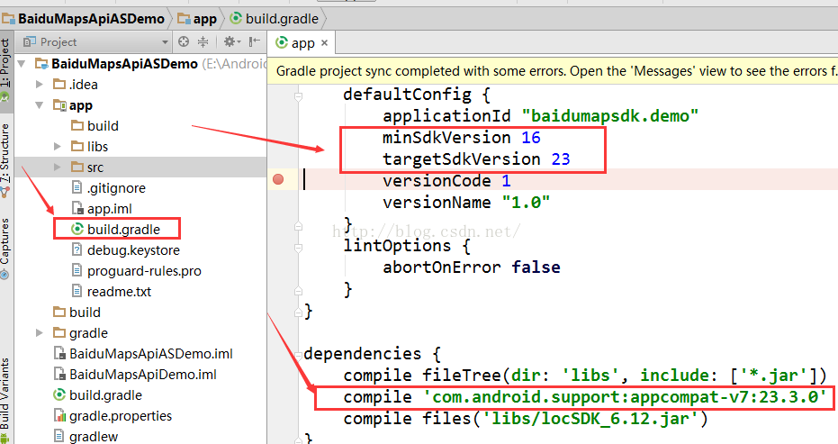
Task: Select the root-level build folder
Action: (77, 313)
